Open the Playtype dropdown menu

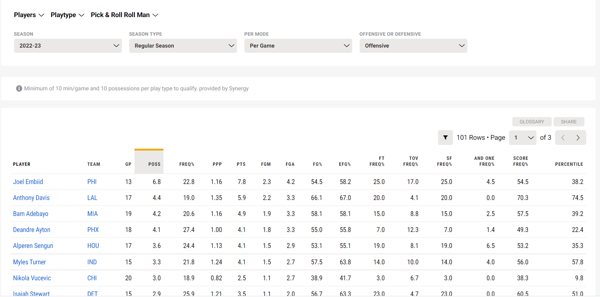pyautogui.click(x=68, y=15)
